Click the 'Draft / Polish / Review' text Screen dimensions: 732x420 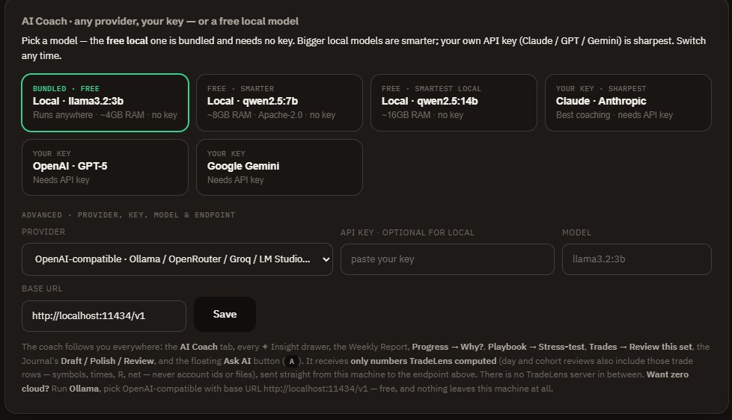click(x=107, y=361)
